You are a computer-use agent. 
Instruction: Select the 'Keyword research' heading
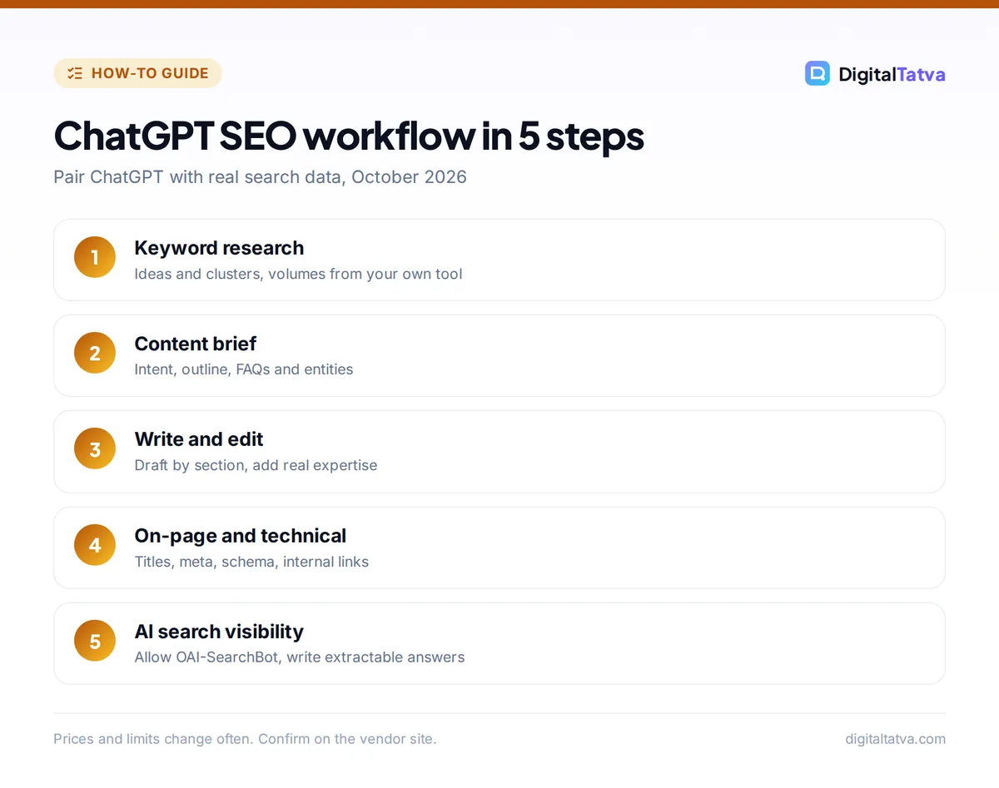[x=219, y=248]
